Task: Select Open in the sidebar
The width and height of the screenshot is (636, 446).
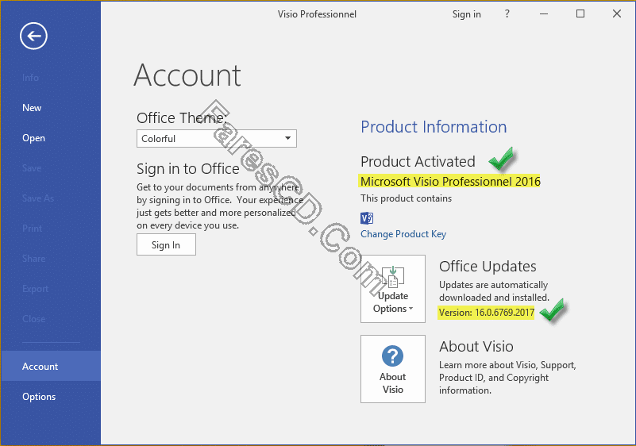Action: click(33, 138)
